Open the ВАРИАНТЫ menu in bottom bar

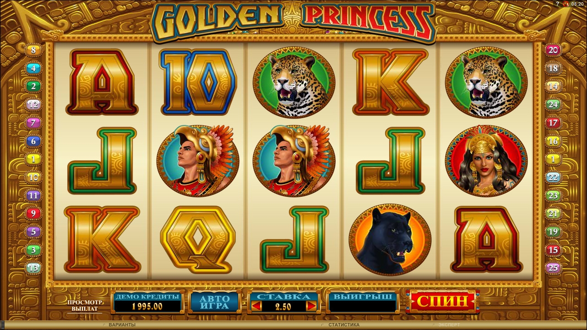[x=122, y=325]
